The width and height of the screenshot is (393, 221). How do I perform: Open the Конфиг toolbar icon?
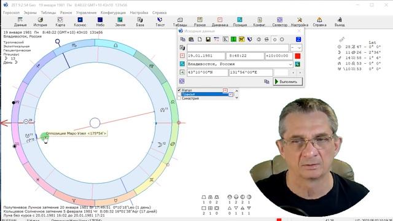[259, 22]
